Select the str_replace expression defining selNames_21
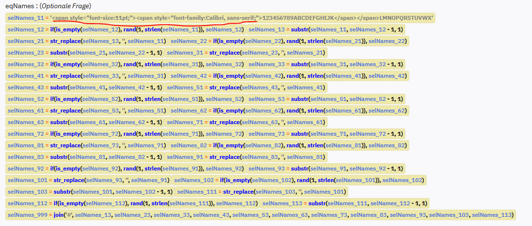Screen dimensions: 532x226 point(86,41)
